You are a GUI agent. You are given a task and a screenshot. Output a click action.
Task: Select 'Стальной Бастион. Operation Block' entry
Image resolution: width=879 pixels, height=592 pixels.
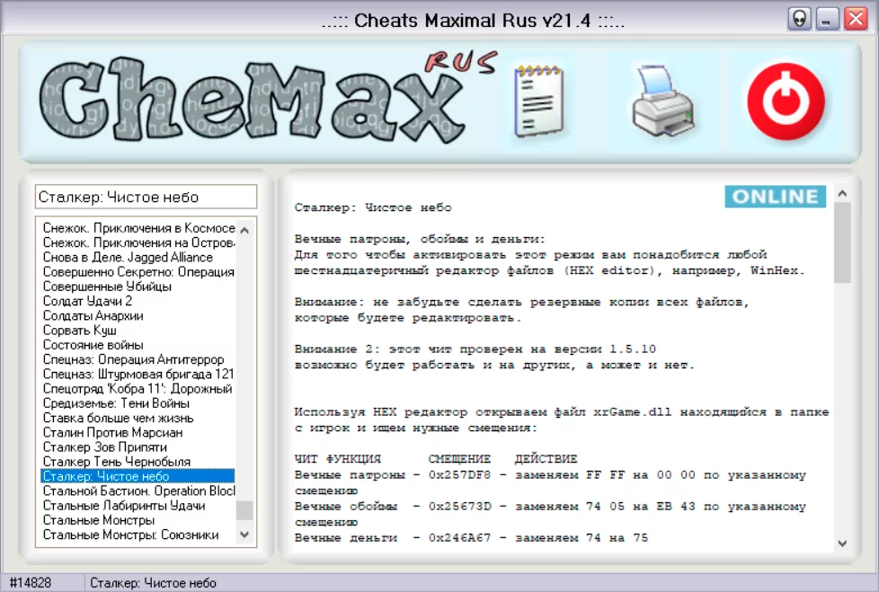pos(138,490)
